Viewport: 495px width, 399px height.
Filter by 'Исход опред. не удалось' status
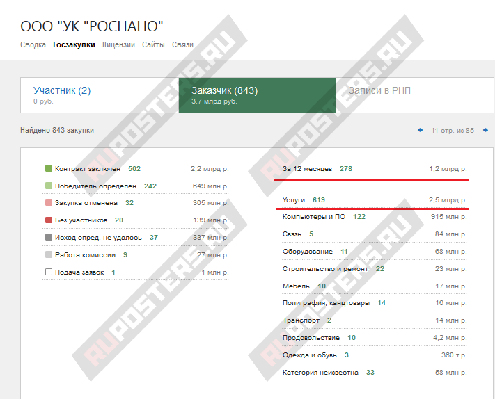pyautogui.click(x=98, y=238)
